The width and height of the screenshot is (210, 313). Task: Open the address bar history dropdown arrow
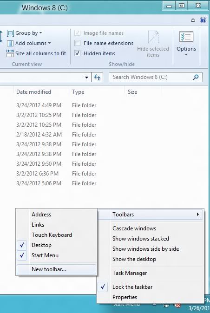86,77
